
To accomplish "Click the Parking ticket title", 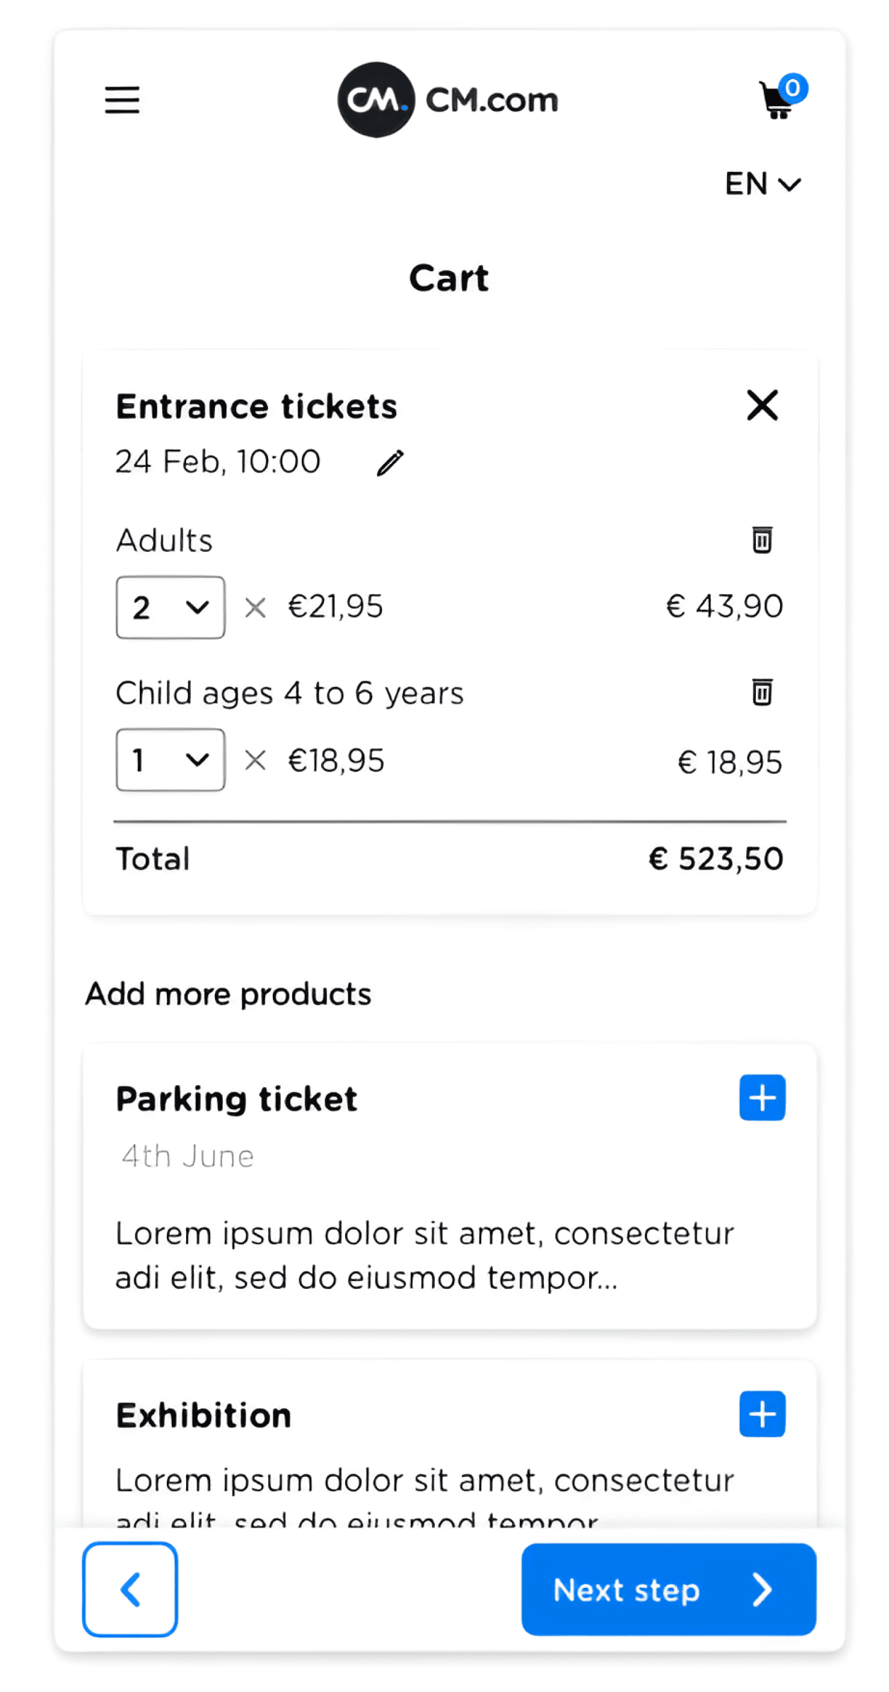I will click(236, 1100).
